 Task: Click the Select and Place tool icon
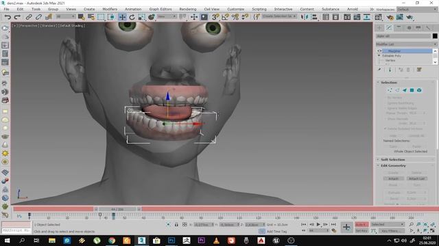coord(152,17)
